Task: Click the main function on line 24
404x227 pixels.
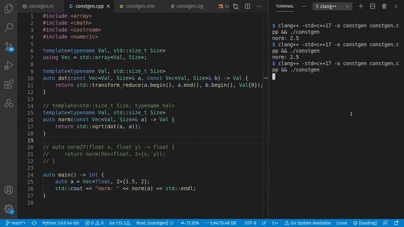Action: click(64, 175)
